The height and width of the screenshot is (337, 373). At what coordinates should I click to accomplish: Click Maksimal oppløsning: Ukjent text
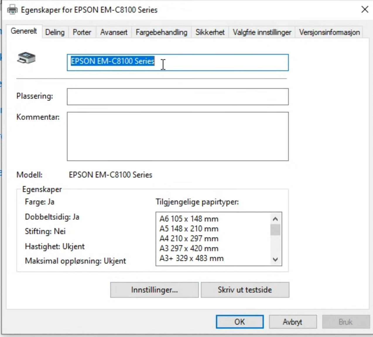point(76,261)
